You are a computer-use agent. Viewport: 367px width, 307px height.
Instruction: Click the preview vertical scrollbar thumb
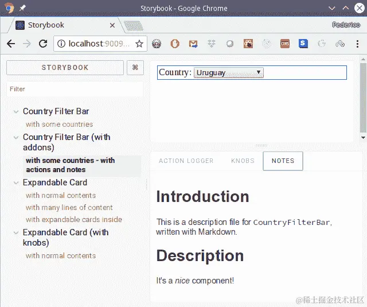point(363,98)
